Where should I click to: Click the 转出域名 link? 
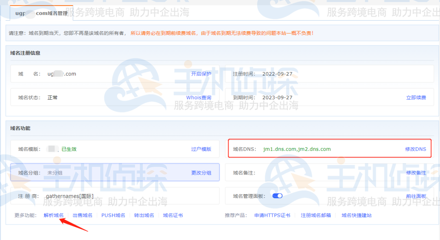(144, 216)
